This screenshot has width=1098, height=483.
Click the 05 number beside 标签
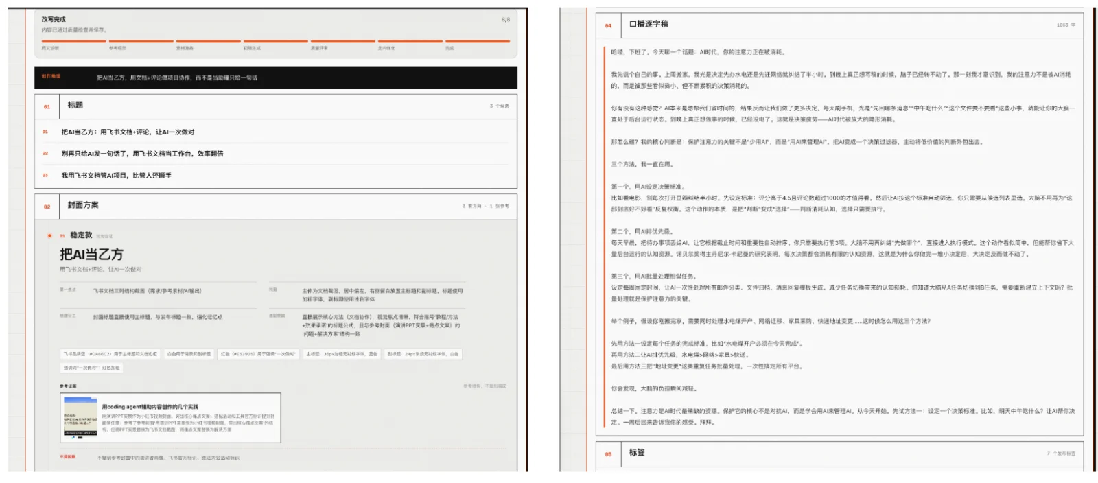pos(608,454)
